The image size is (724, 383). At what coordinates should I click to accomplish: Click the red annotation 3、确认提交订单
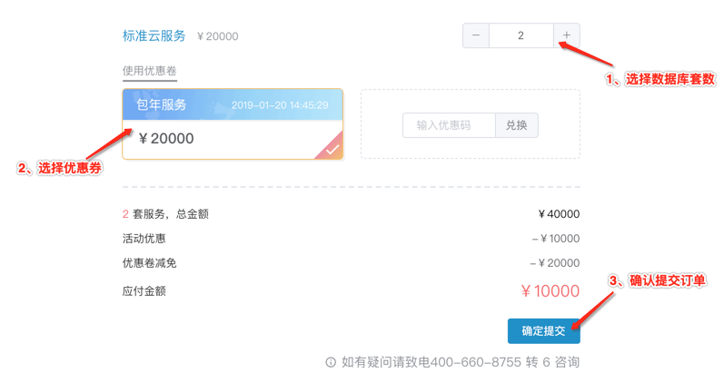point(657,281)
